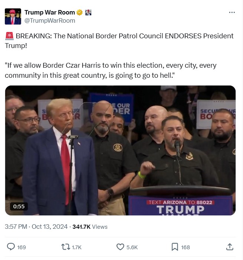Click the 1.7K reposts count
This screenshot has height=260, width=243.
click(x=76, y=247)
